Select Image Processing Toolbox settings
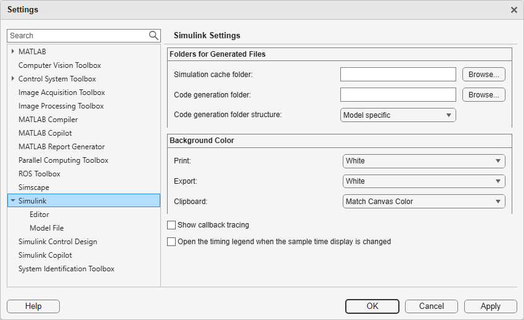Screen dimensions: 524x320 tap(61, 106)
